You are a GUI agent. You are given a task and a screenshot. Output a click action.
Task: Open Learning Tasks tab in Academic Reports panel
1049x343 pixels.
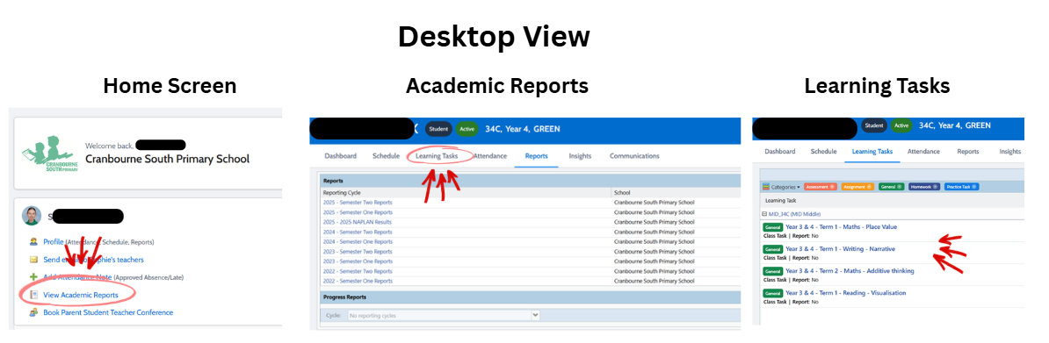click(x=437, y=156)
